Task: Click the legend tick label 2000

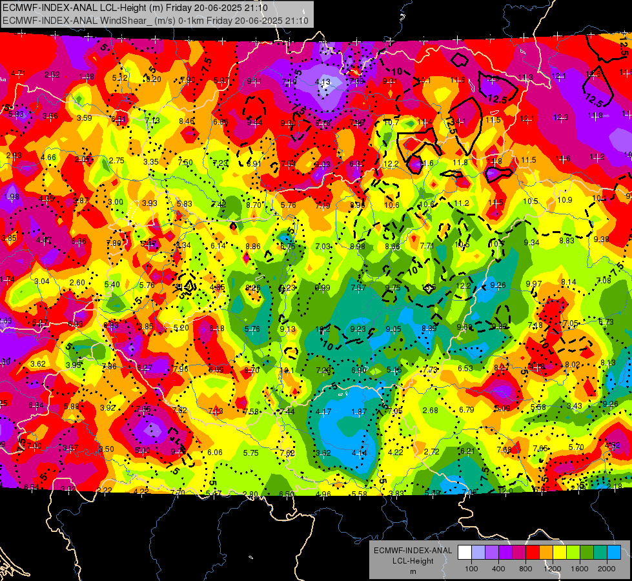Action: [x=607, y=569]
